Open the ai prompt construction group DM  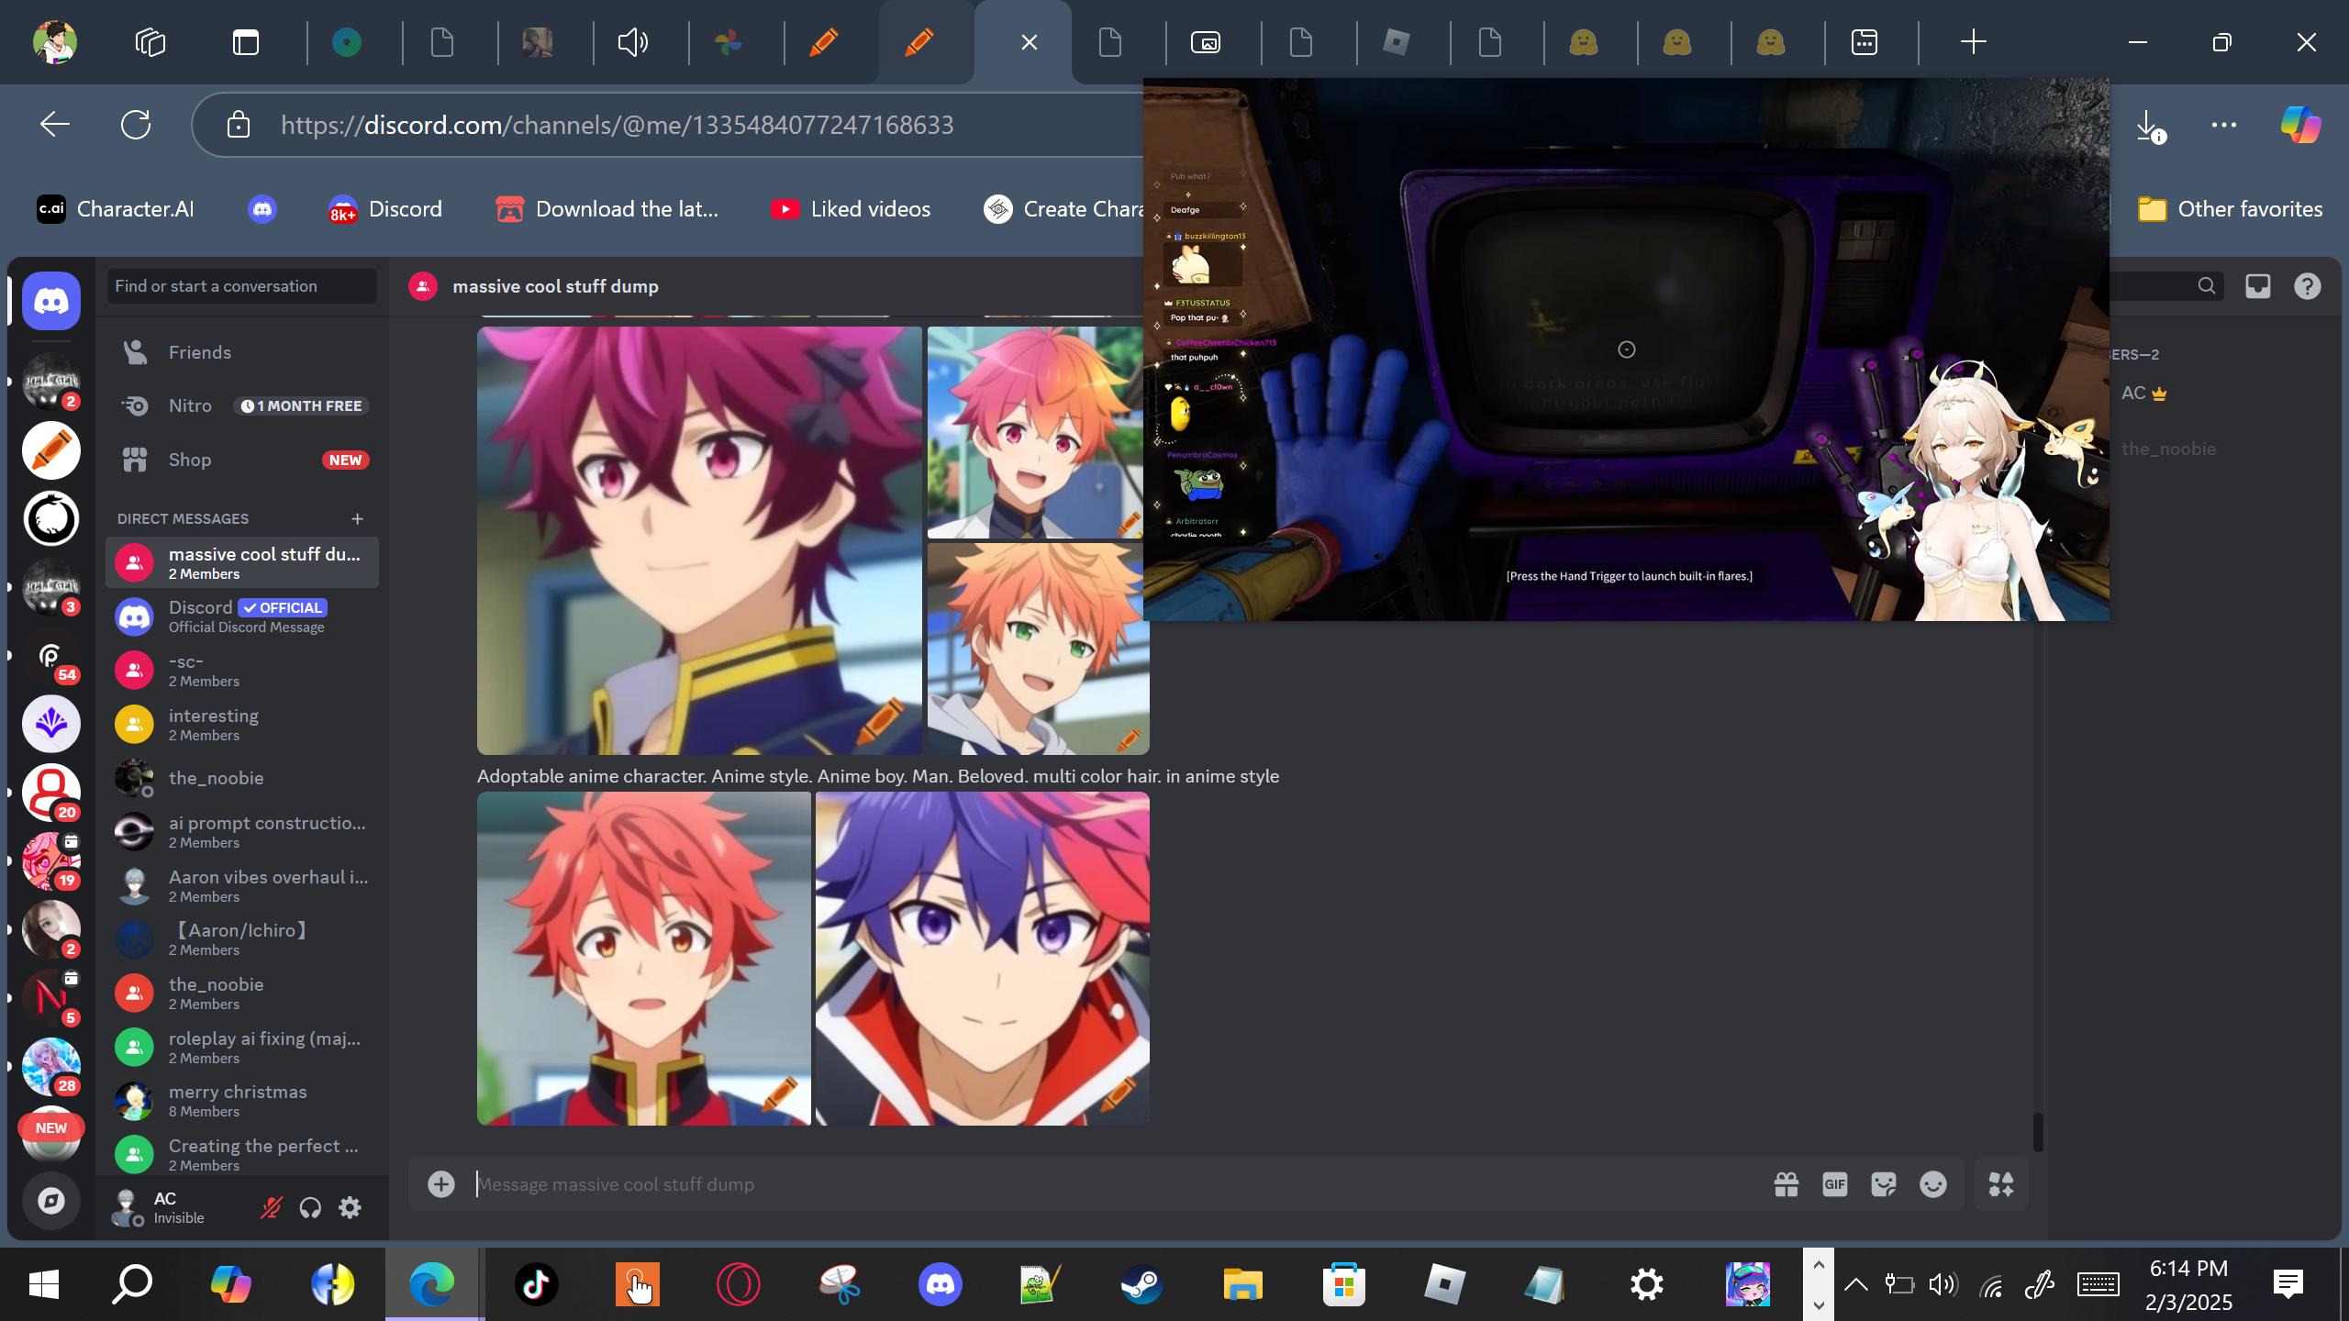tap(242, 832)
